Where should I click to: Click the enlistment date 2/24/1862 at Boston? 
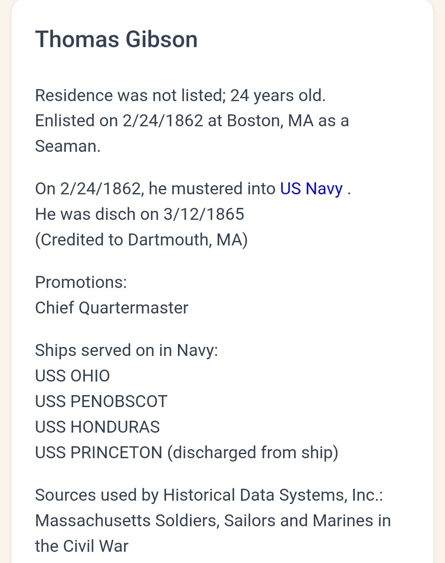[163, 121]
